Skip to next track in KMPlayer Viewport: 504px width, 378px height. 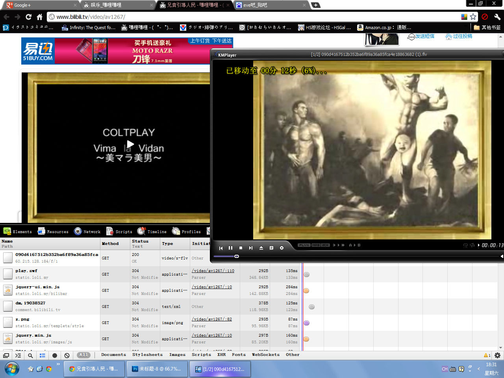pos(251,248)
